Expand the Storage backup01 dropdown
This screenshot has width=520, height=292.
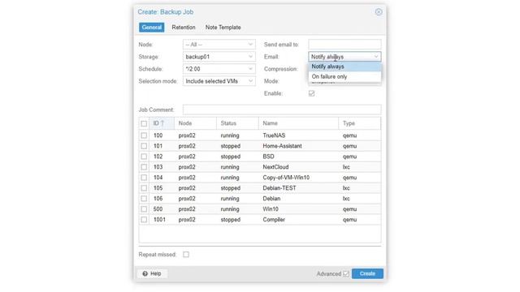point(250,57)
